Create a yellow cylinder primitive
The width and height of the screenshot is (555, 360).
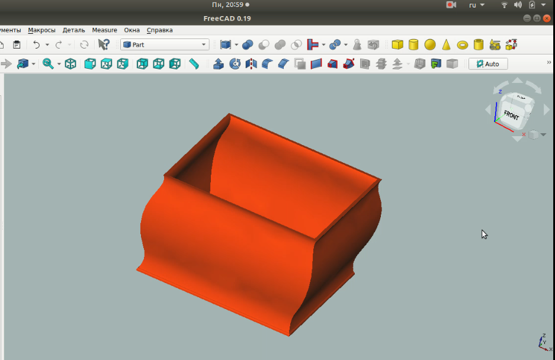click(x=413, y=44)
